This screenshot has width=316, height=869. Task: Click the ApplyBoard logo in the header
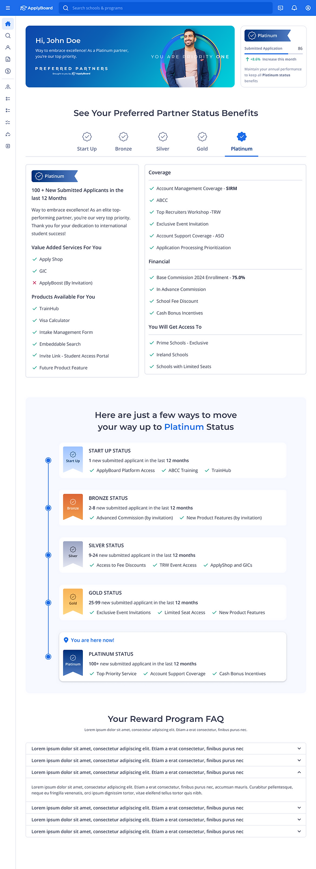click(x=37, y=8)
